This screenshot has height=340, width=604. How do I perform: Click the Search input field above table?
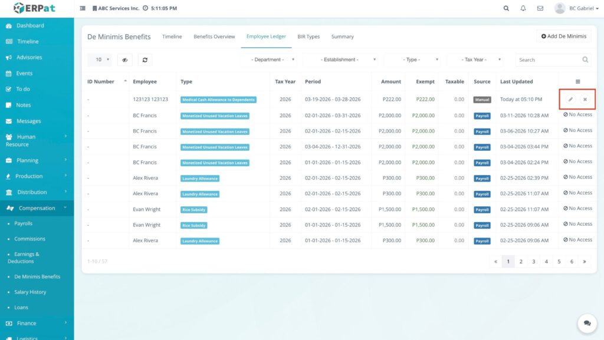[x=547, y=60]
